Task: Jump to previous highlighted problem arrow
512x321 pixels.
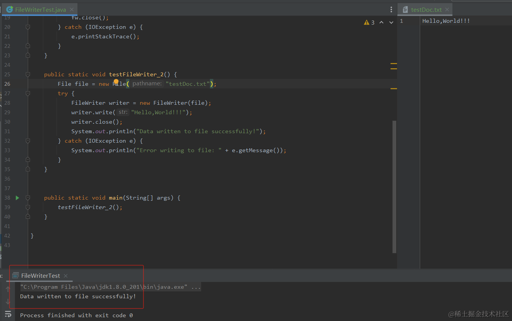Action: pos(381,22)
